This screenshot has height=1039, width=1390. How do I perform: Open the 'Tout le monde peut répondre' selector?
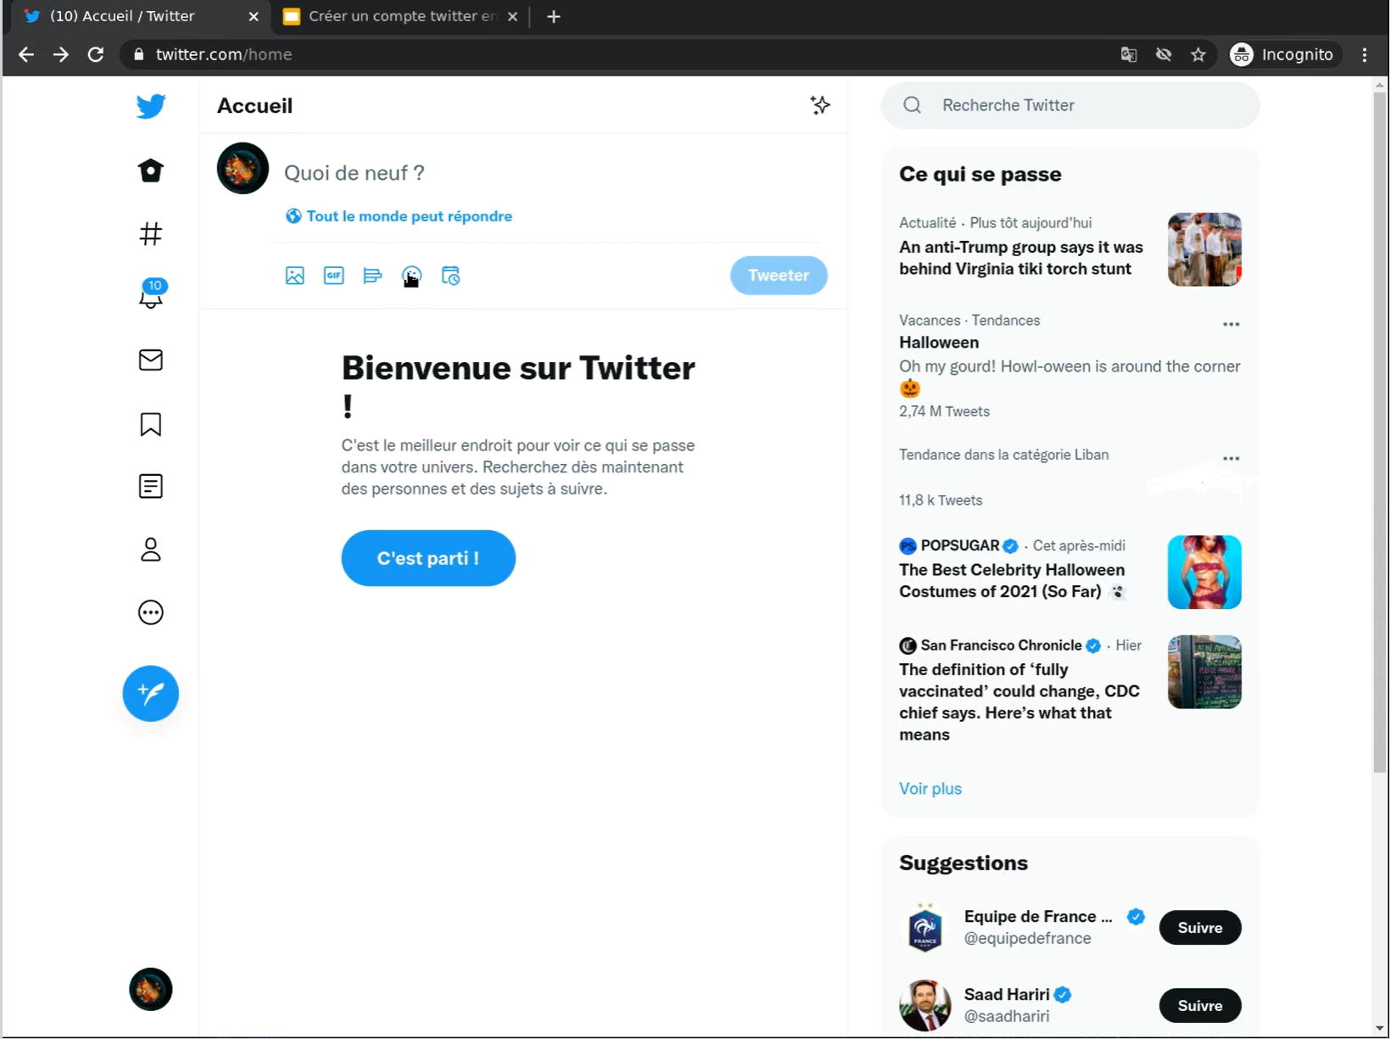(399, 216)
